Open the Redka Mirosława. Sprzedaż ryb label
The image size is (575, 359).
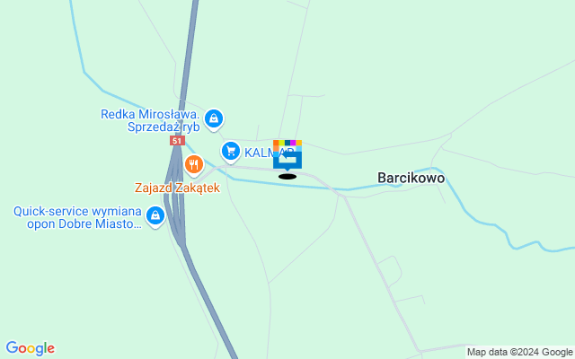tap(150, 120)
